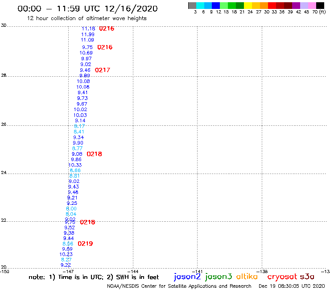
Task: Select the wave height value 9.44
Action: click(68, 238)
